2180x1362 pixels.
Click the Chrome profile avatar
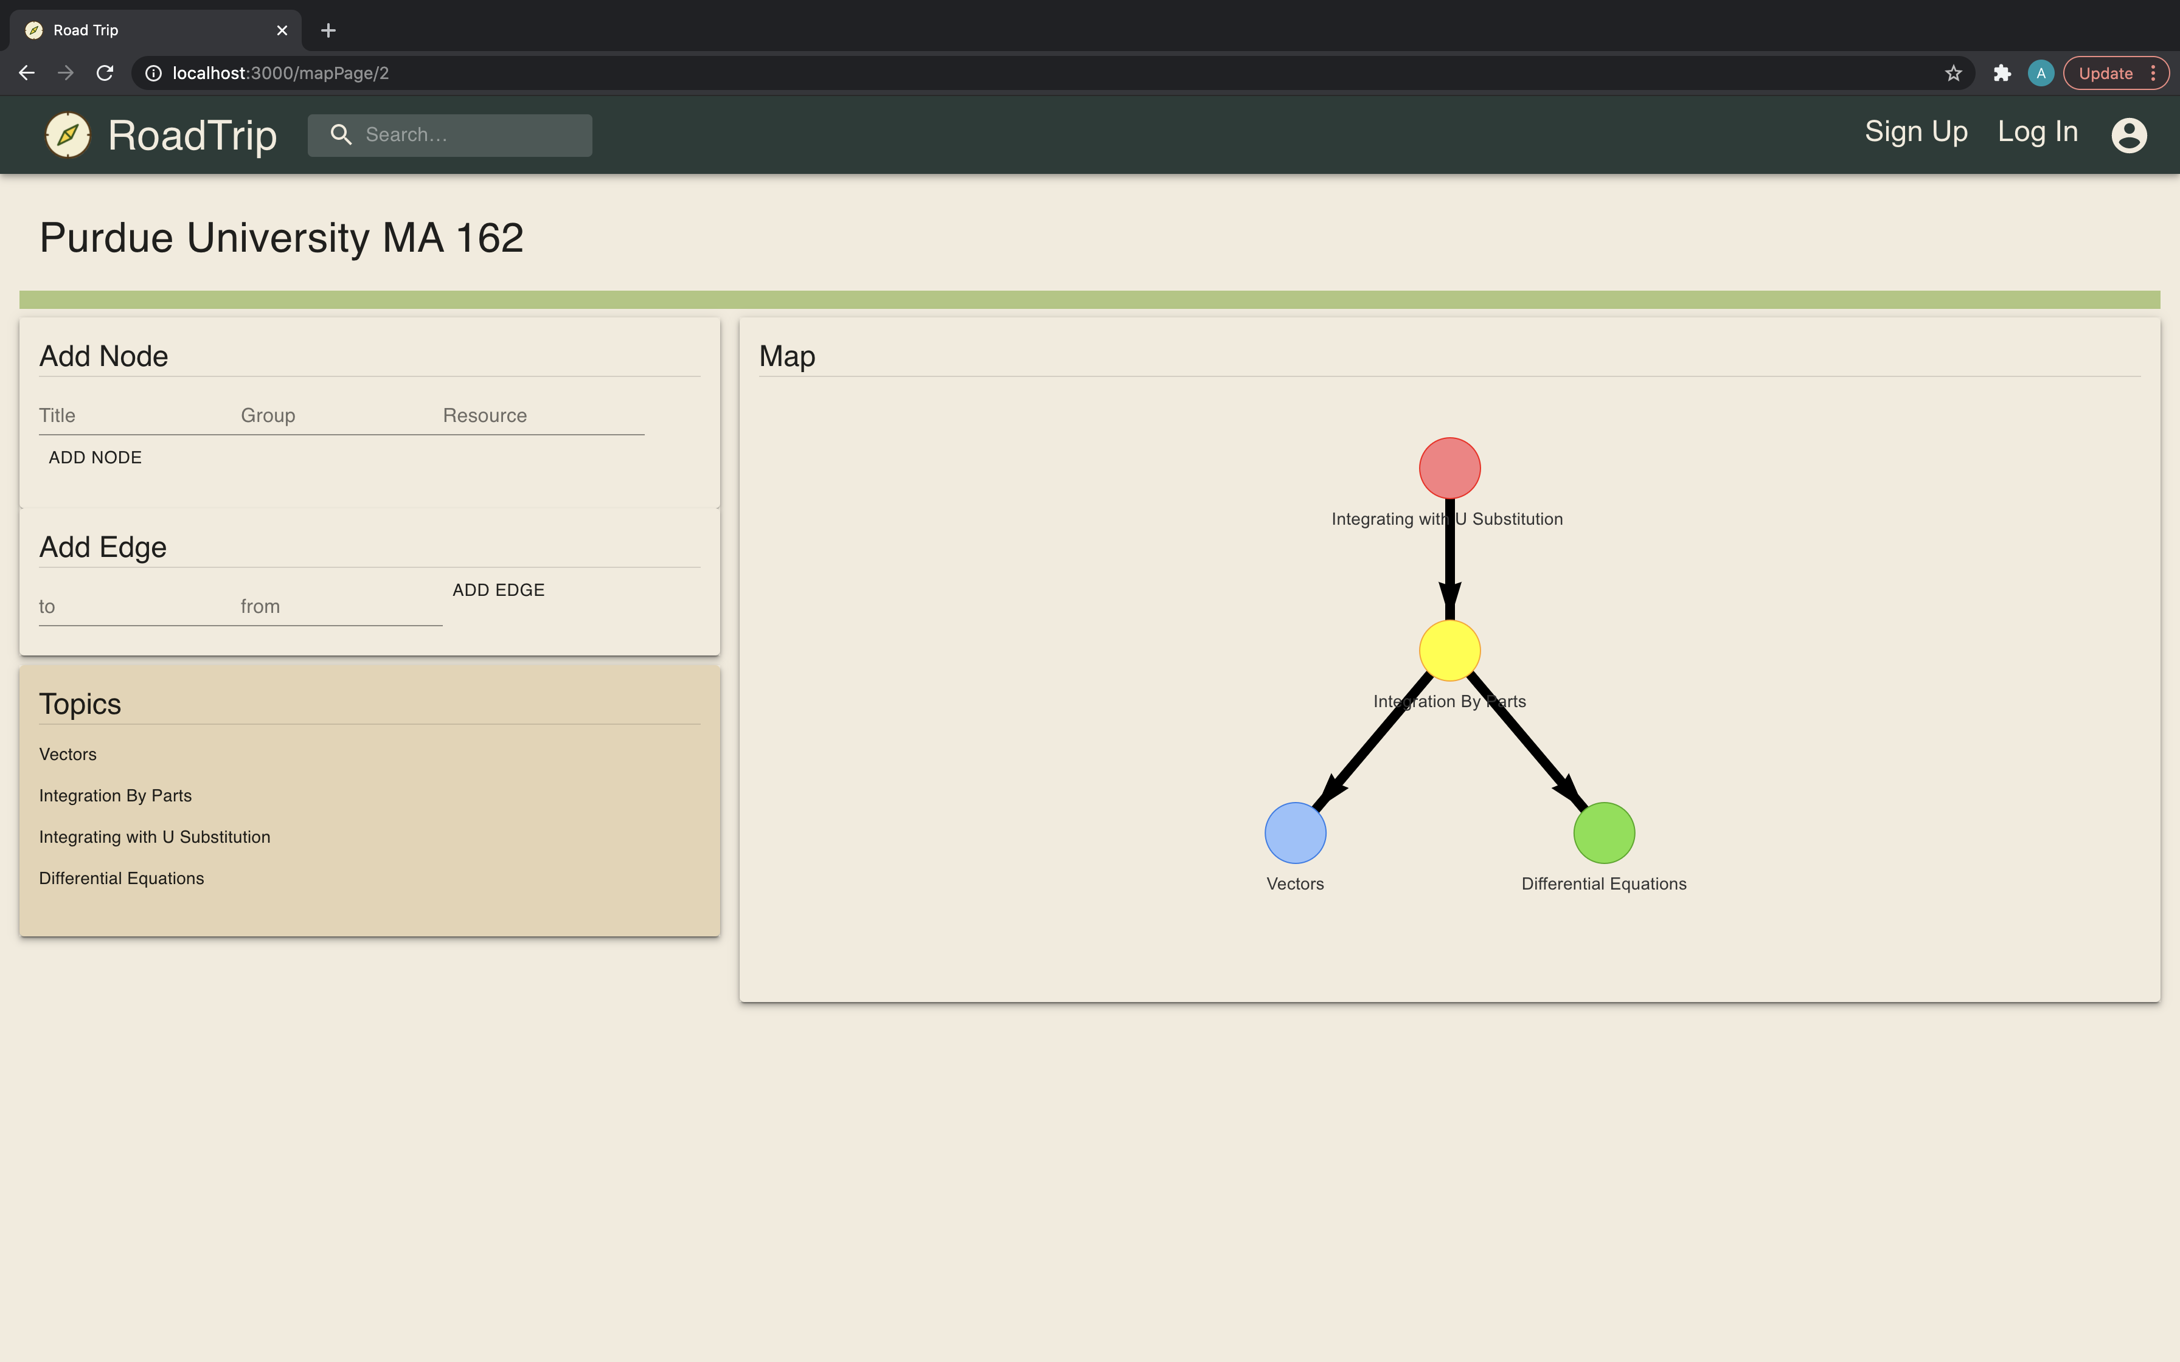pyautogui.click(x=2040, y=73)
